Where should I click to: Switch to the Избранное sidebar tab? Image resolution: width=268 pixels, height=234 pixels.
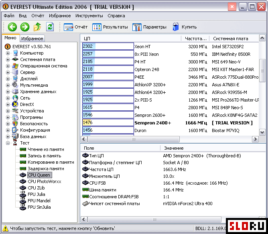tap(32, 39)
